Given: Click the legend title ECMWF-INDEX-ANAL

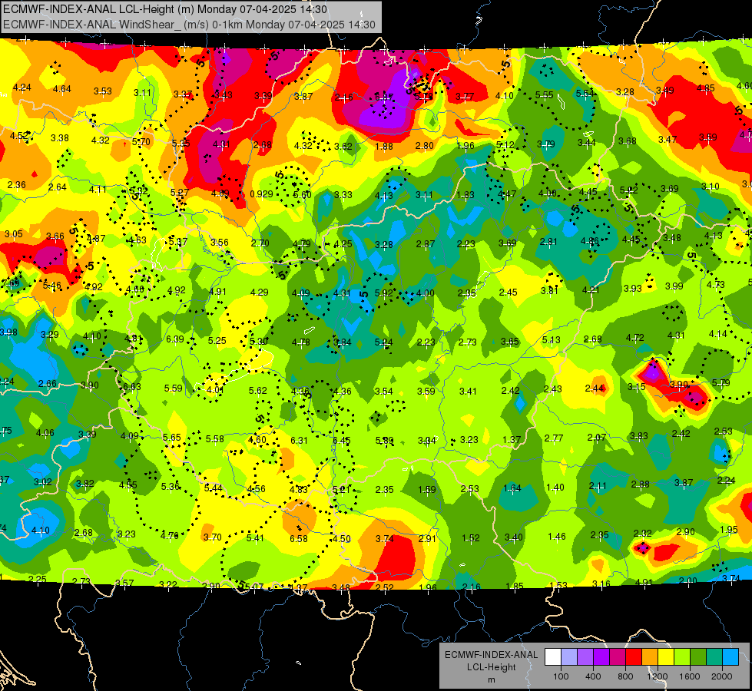Looking at the screenshot, I should [491, 655].
